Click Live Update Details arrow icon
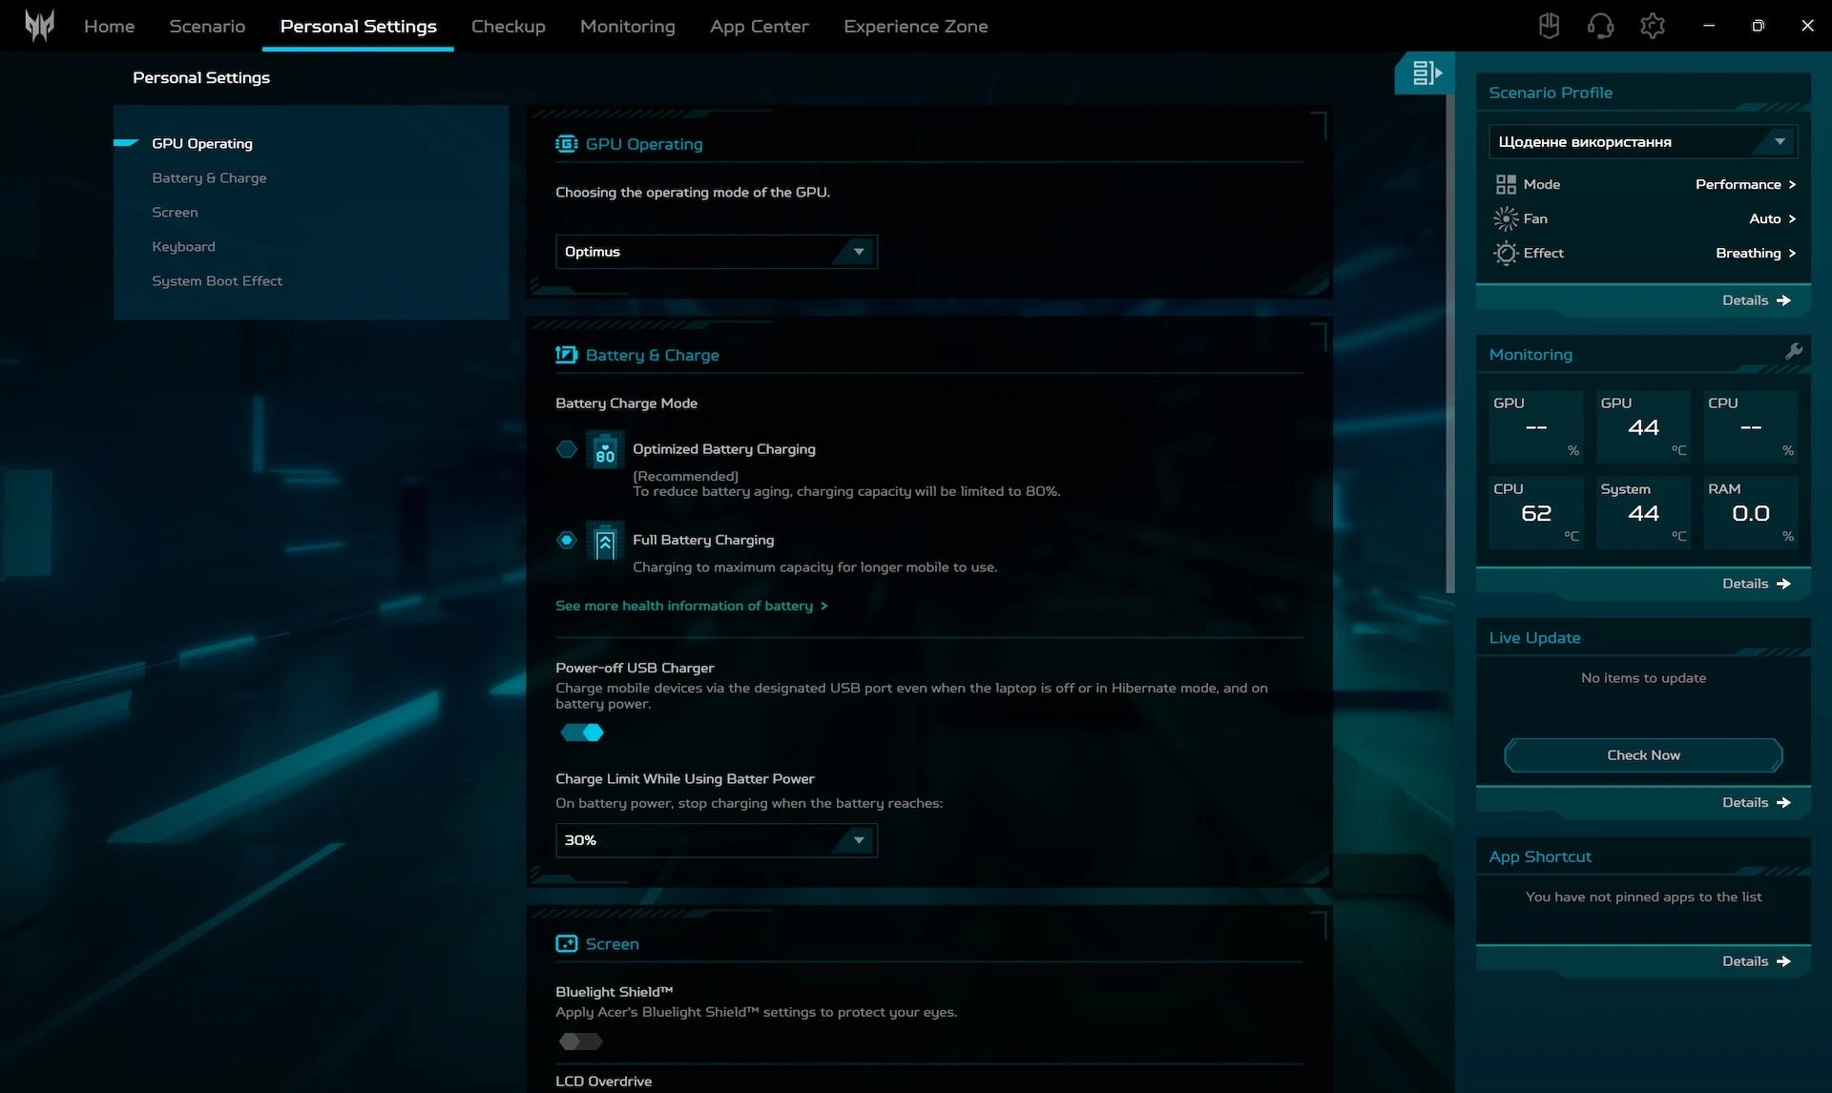The image size is (1832, 1093). (1783, 803)
